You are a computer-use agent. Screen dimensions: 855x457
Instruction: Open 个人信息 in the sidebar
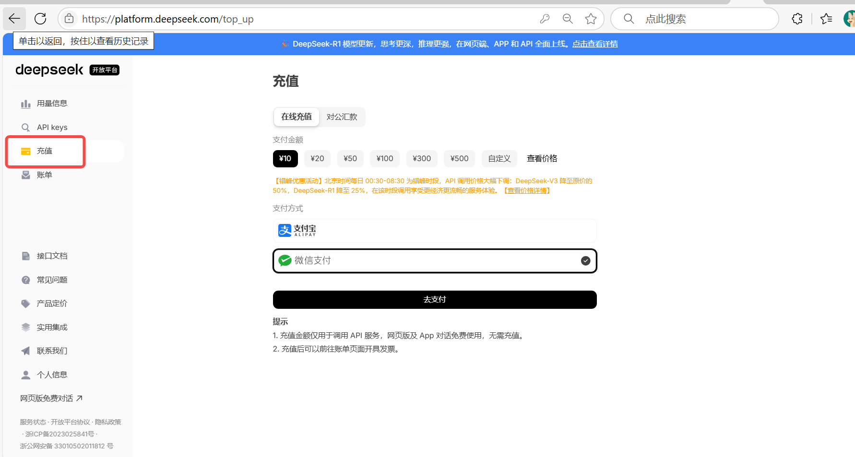pos(52,375)
